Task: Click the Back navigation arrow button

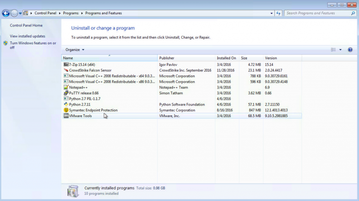Action: tap(6, 13)
